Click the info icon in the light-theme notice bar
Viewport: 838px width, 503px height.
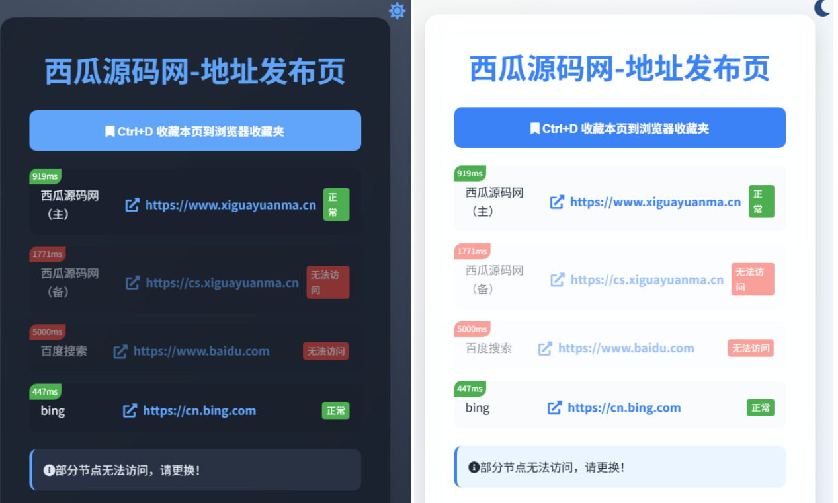point(474,467)
